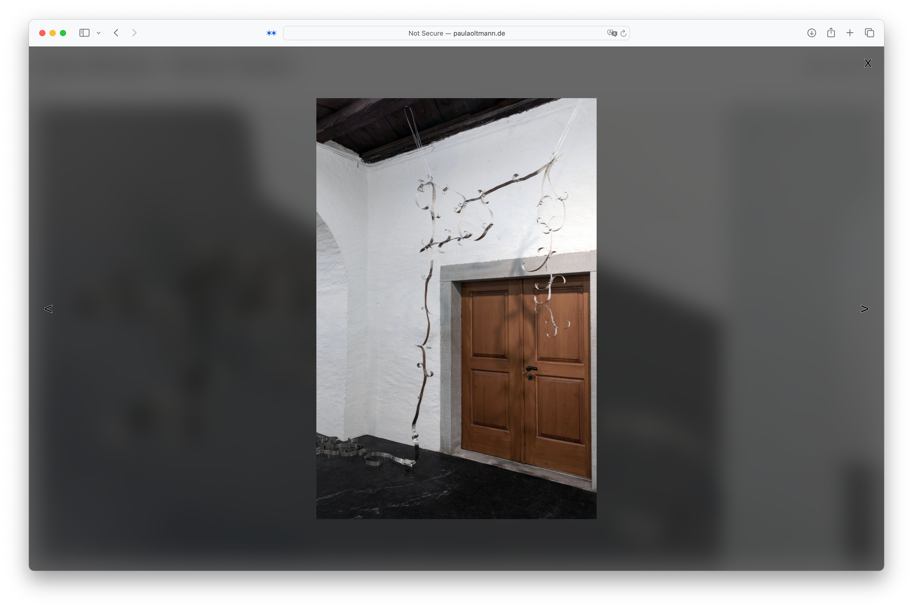Toggle the Safari sidebar panel
The width and height of the screenshot is (913, 609).
tap(84, 33)
